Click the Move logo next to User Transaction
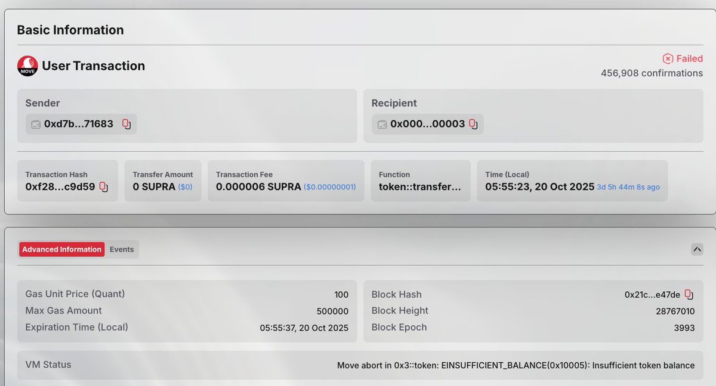The height and width of the screenshot is (386, 716). 27,66
